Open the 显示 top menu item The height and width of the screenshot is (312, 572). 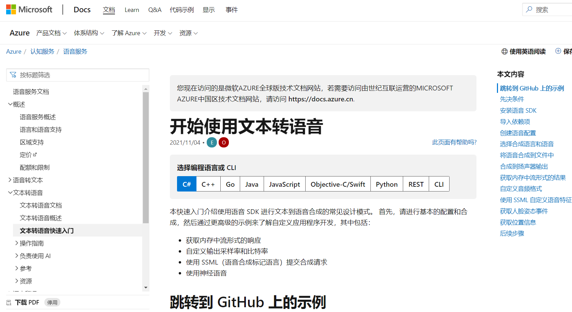(209, 10)
